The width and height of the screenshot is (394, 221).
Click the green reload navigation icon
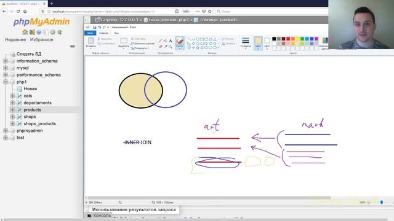tap(60, 32)
